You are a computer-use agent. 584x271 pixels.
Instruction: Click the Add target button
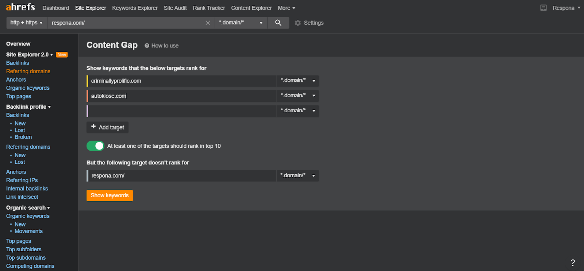[x=107, y=127]
